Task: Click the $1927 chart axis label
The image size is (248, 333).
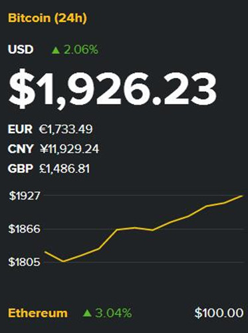Action: click(25, 196)
